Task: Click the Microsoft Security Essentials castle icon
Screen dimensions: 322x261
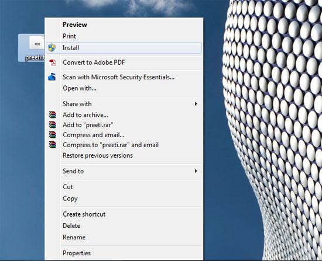Action: [x=52, y=77]
